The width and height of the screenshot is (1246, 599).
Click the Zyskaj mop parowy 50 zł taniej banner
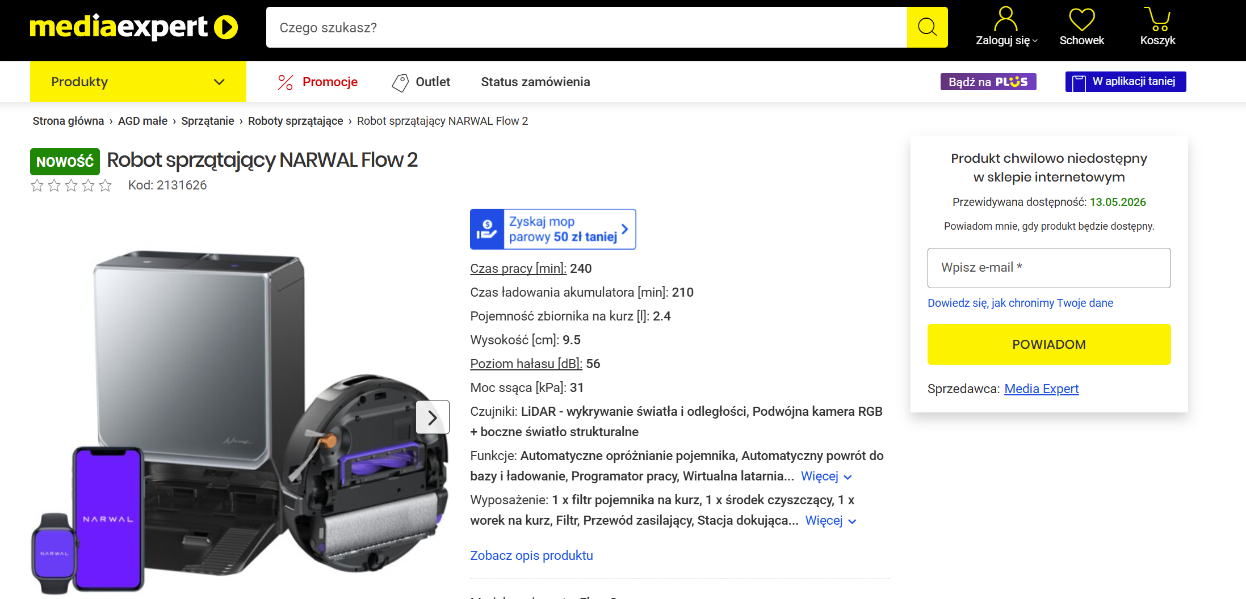(553, 229)
